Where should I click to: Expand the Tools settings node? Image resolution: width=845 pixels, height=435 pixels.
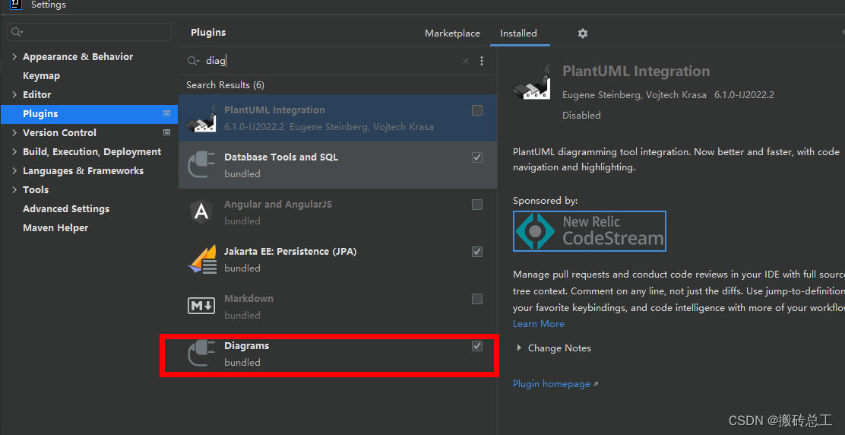(x=14, y=189)
